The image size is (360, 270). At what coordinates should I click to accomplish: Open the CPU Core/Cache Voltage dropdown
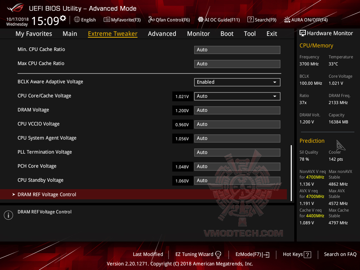237,96
